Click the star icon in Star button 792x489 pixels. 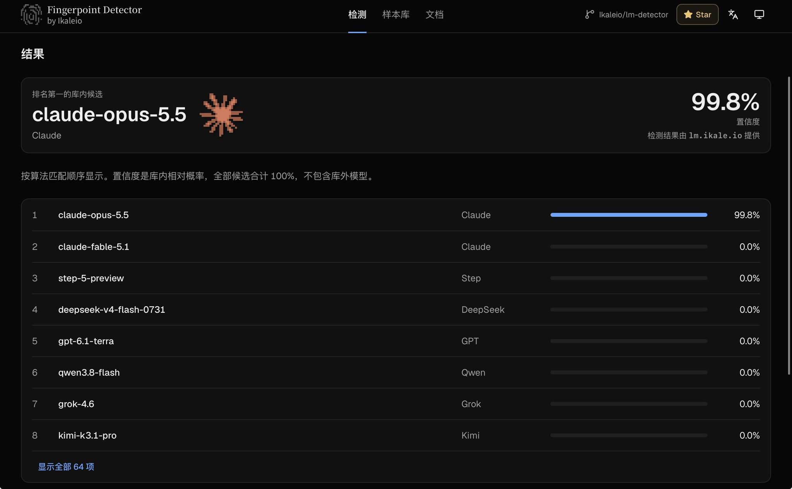click(x=688, y=14)
